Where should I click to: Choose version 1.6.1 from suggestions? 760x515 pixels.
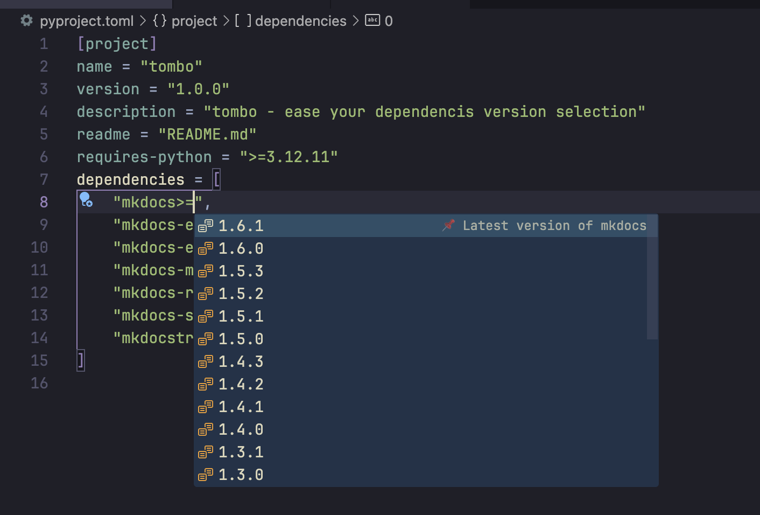(x=426, y=226)
